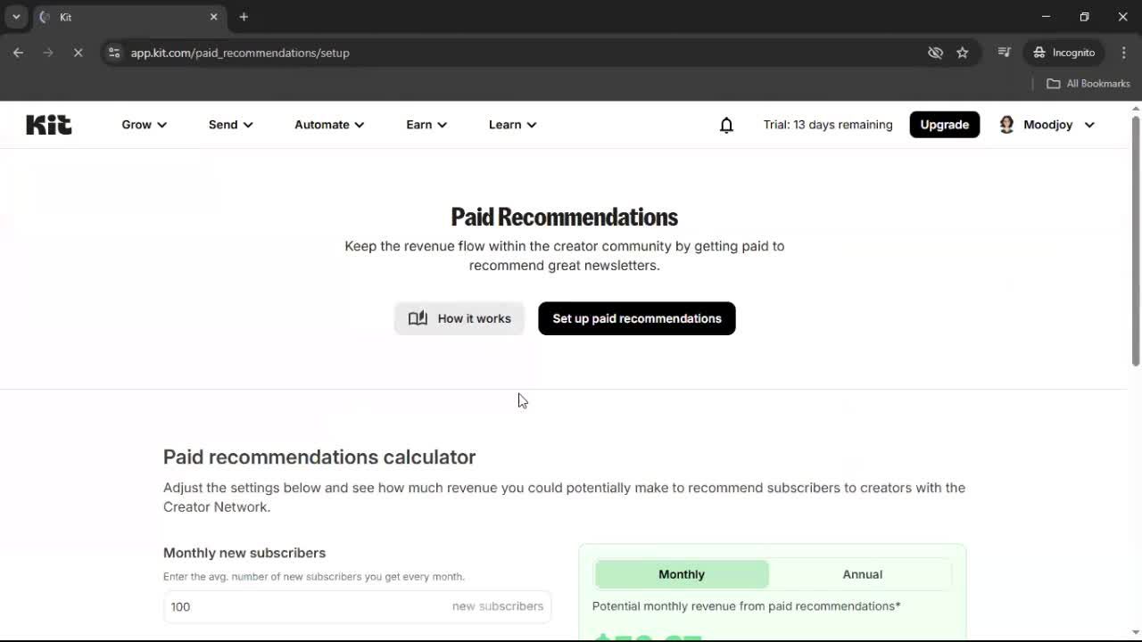The height and width of the screenshot is (642, 1142).
Task: Switch revenue view to Annual
Action: (861, 574)
